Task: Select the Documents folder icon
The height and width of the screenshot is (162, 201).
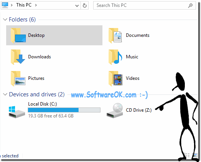Action: coord(115,35)
